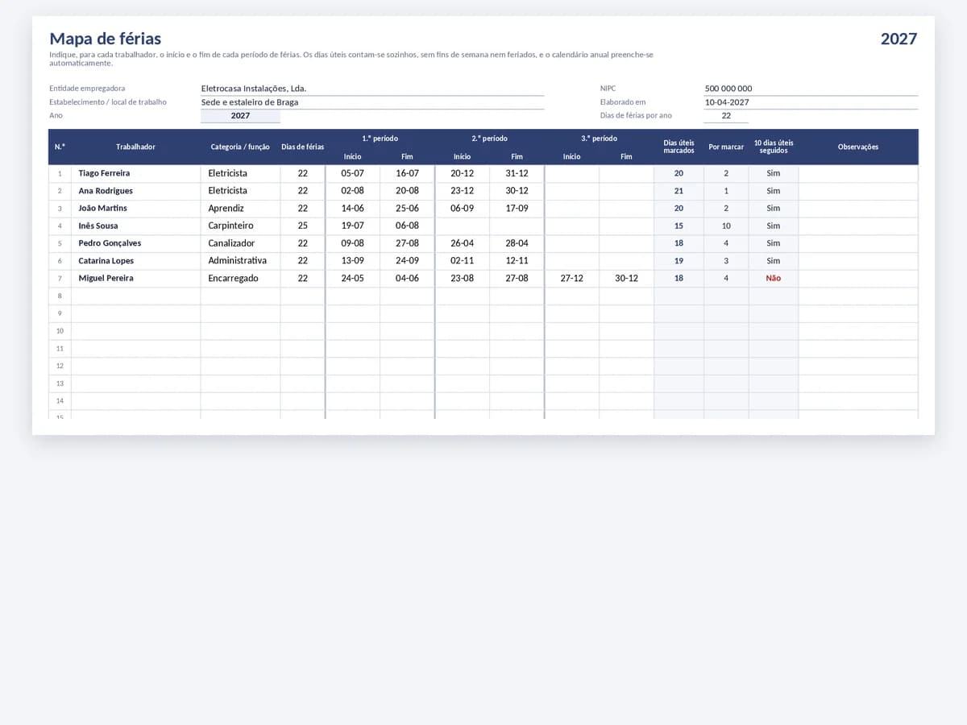Click the 'Catarina Lopes' cell
Viewport: 967px width, 725px height.
(x=135, y=261)
